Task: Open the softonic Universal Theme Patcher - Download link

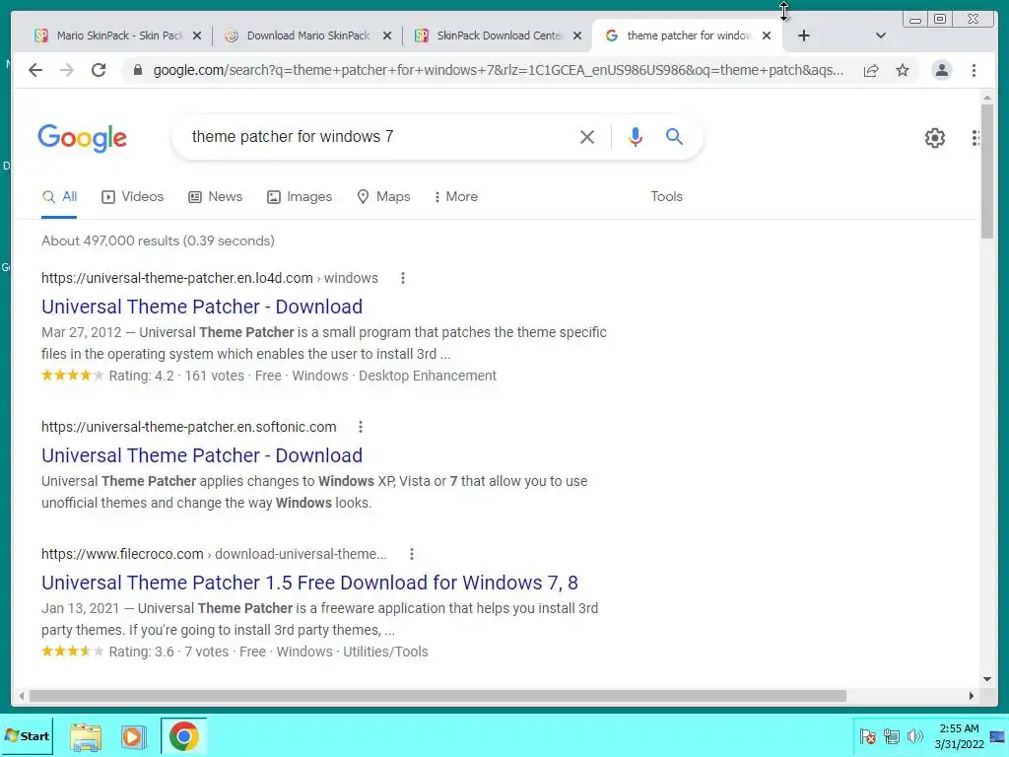Action: (x=202, y=455)
